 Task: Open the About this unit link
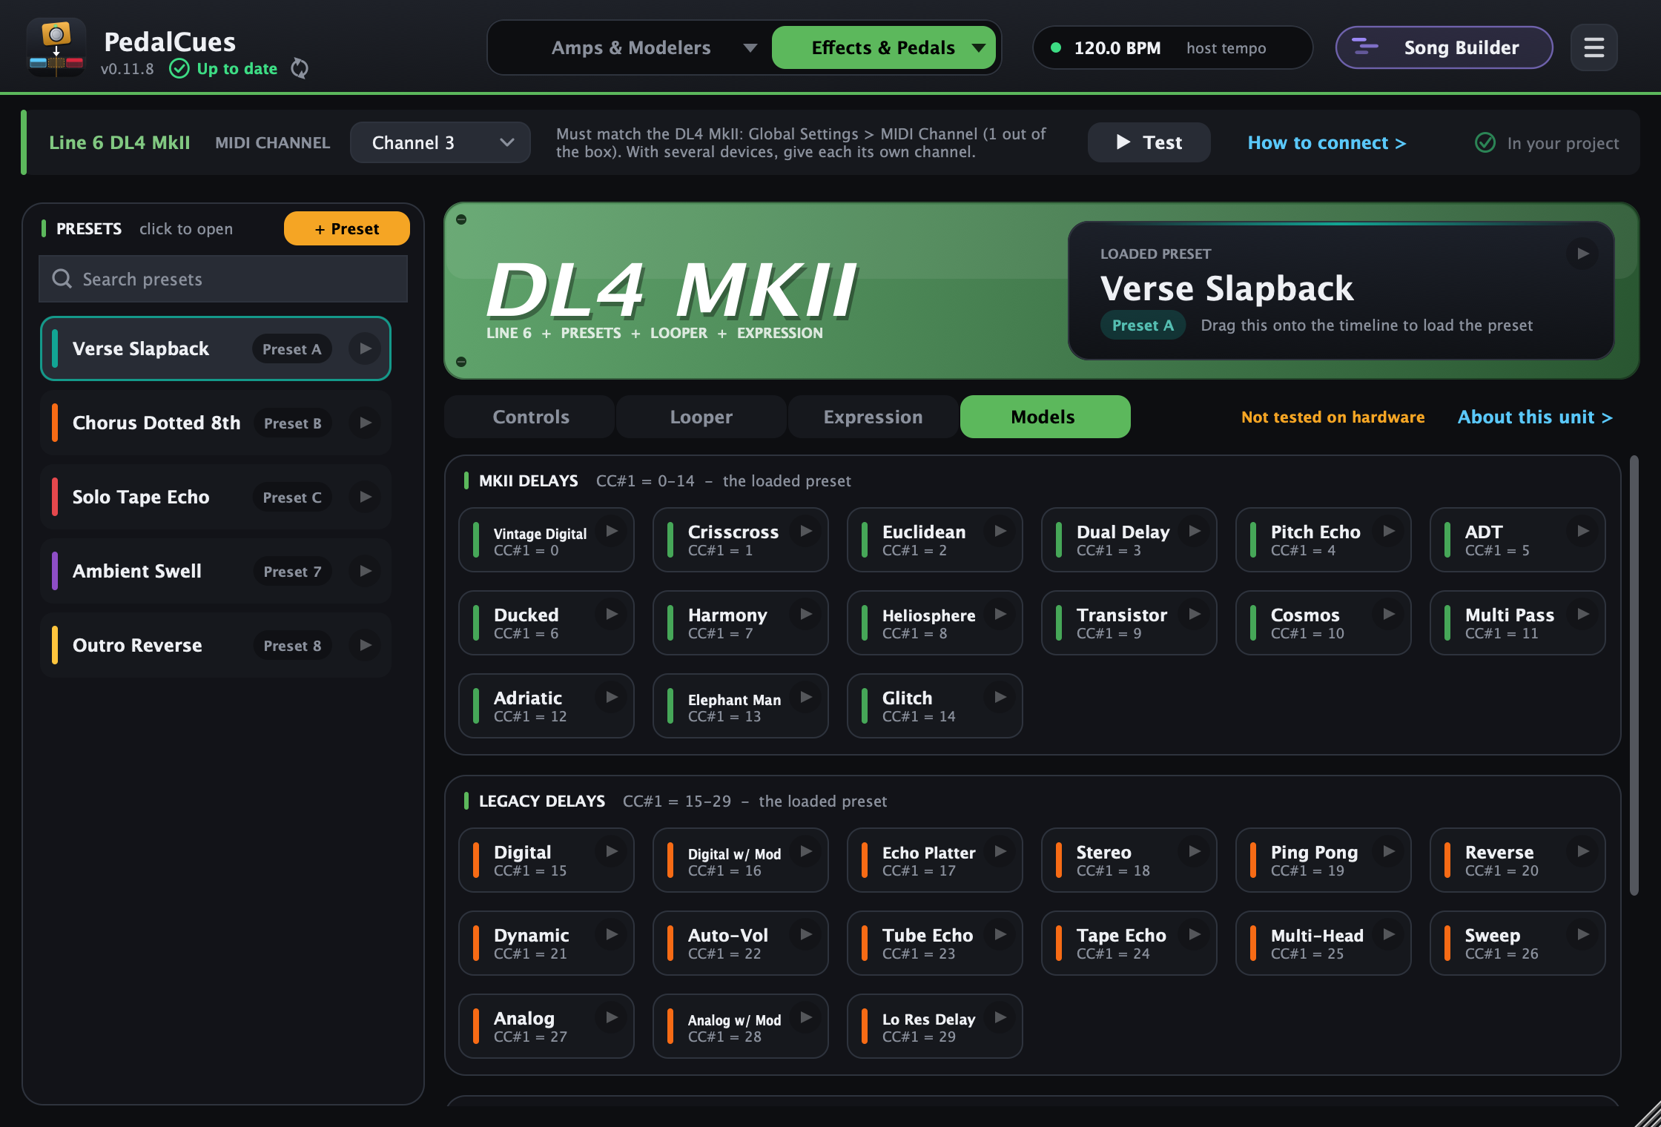click(1535, 417)
